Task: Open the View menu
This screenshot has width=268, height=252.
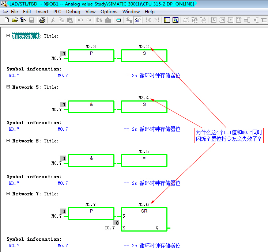Action: pyautogui.click(x=90, y=12)
